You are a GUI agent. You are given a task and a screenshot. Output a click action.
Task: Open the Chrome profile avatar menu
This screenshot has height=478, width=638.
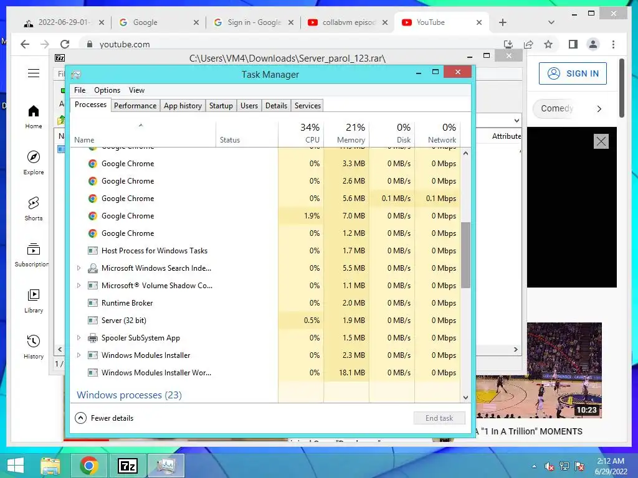(593, 44)
